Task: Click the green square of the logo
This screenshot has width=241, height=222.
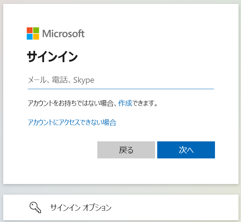Action: click(x=36, y=30)
